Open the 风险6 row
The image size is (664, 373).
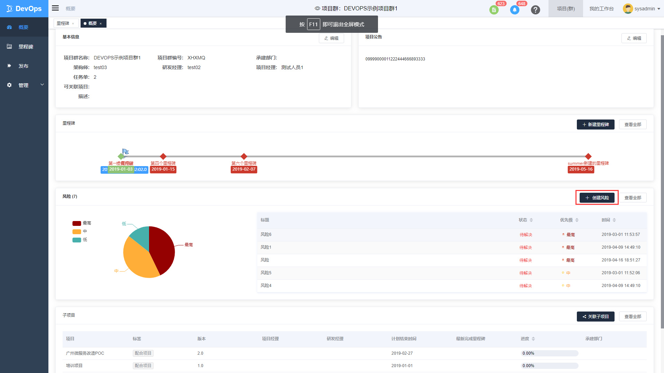[452, 235]
